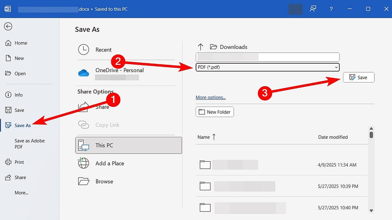Click the Save button

click(359, 77)
